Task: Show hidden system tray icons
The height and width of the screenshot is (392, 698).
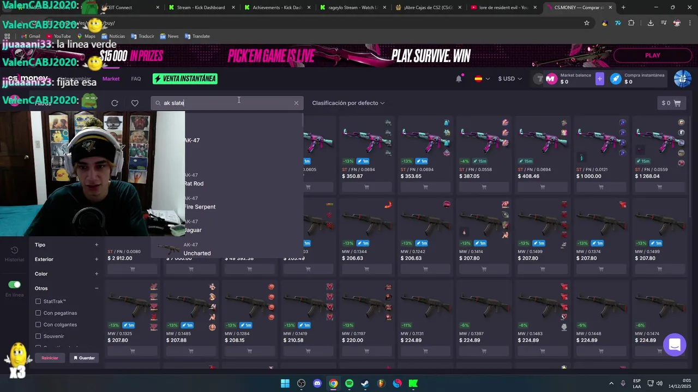Action: (x=611, y=383)
